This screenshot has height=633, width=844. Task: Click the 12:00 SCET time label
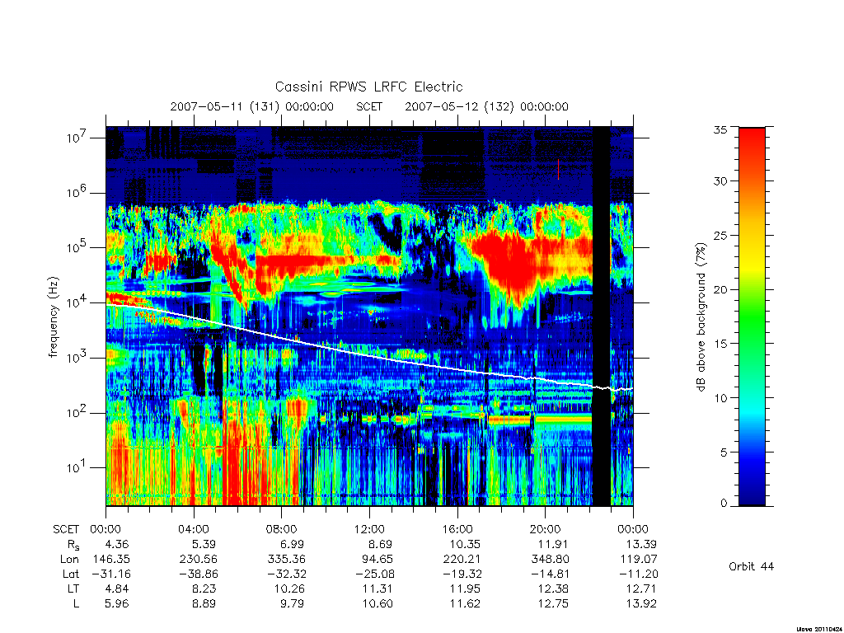coord(369,529)
